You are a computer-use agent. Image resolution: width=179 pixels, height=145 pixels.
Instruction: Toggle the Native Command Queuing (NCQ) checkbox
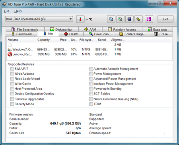(91, 99)
